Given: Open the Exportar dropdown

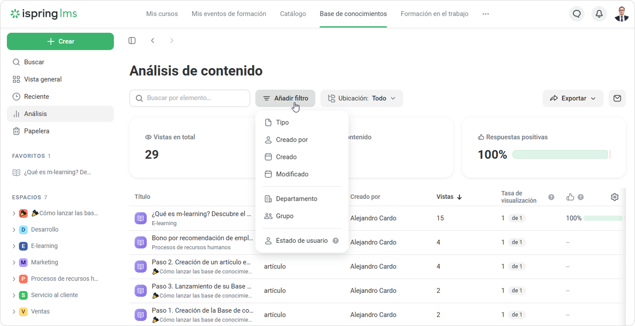Looking at the screenshot, I should click(x=573, y=98).
